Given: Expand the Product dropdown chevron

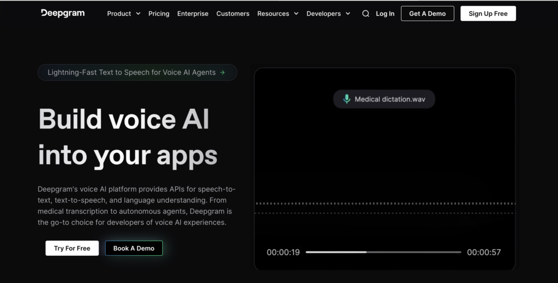Looking at the screenshot, I should (138, 14).
